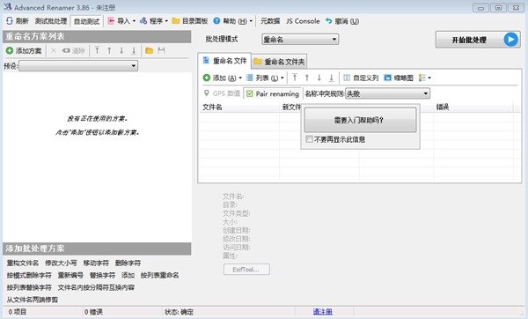
Task: Move method to top arrow in methods toolbar
Action: (97, 50)
